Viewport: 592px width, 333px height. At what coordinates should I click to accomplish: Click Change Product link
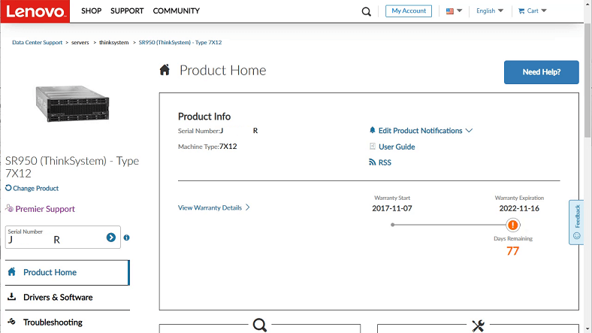coord(35,188)
